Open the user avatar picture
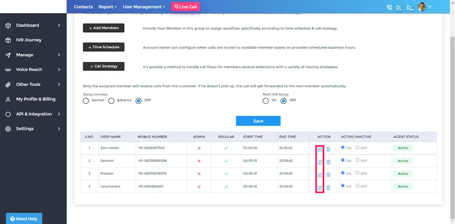455x224 pixels. point(421,7)
